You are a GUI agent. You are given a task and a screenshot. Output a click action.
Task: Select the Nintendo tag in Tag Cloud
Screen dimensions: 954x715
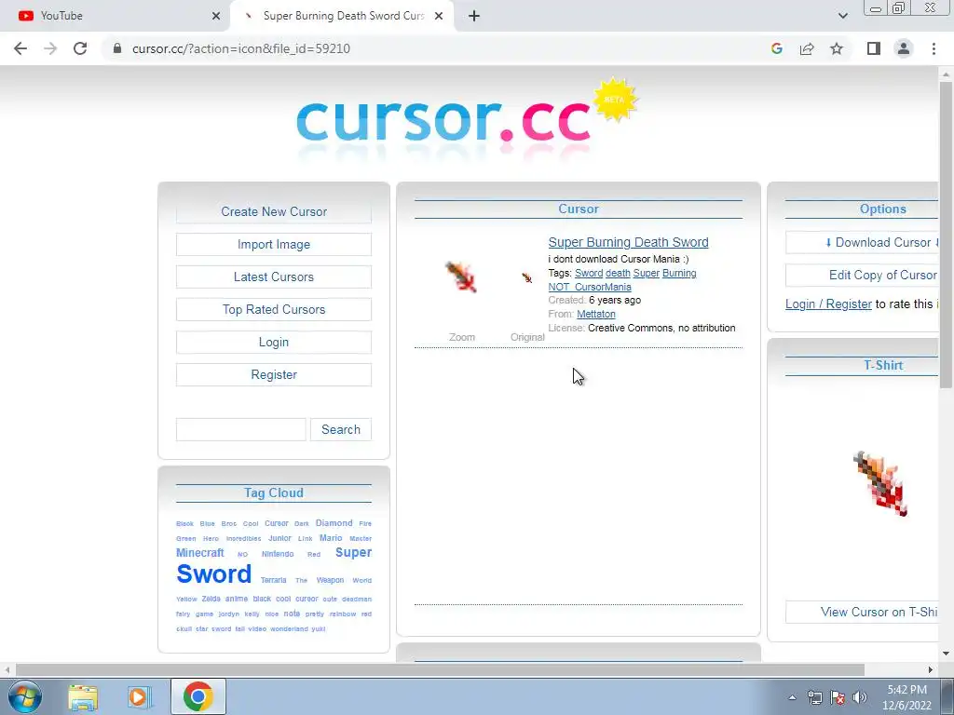coord(278,554)
